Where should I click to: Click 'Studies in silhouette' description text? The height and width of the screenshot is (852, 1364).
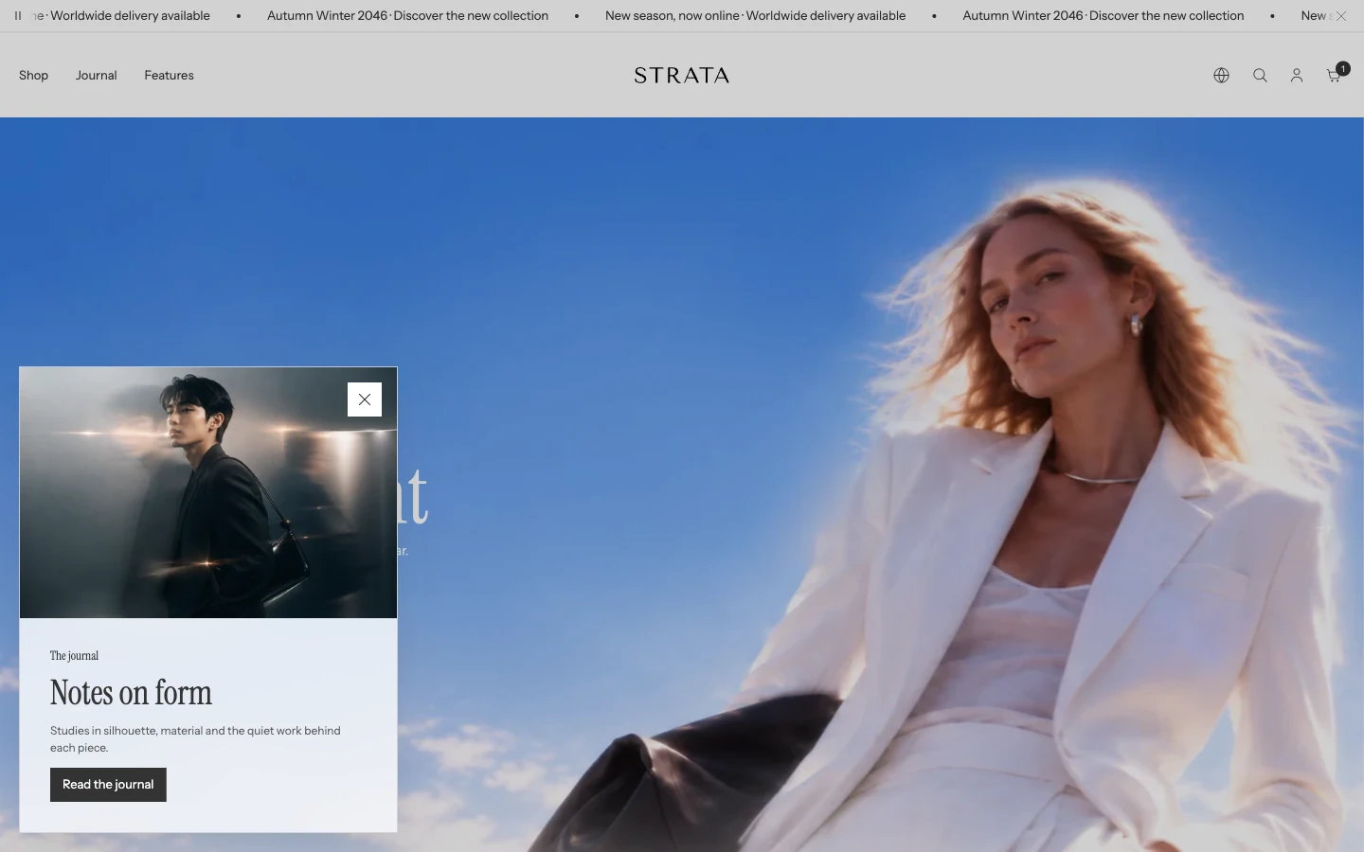point(195,739)
